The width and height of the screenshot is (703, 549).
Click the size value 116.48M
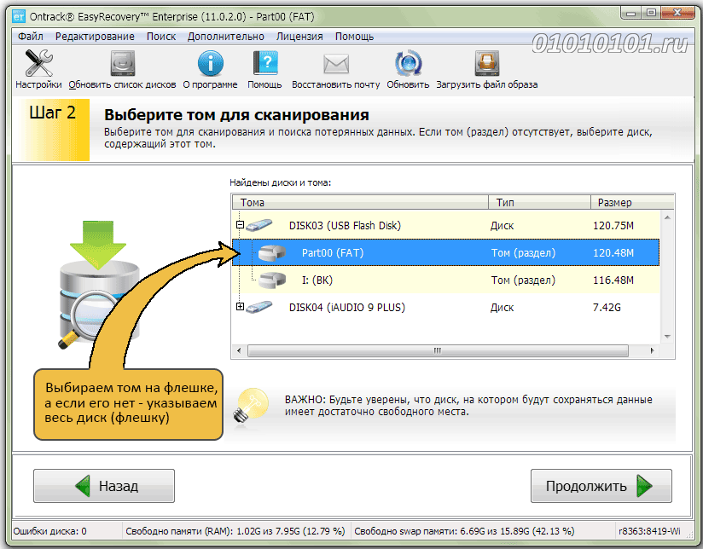tap(613, 280)
